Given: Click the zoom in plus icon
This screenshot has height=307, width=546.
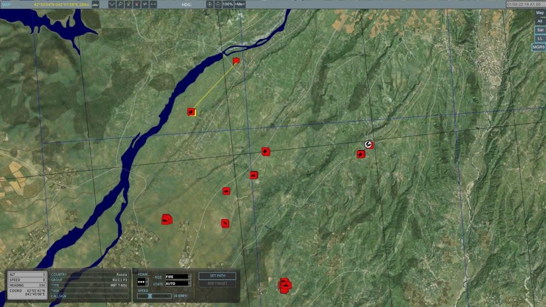Looking at the screenshot, I should point(210,4).
